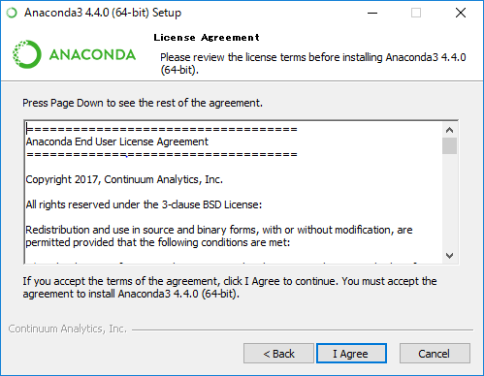This screenshot has width=484, height=376.
Task: Click the Anaconda3 4.4.0 Setup title text
Action: (103, 13)
